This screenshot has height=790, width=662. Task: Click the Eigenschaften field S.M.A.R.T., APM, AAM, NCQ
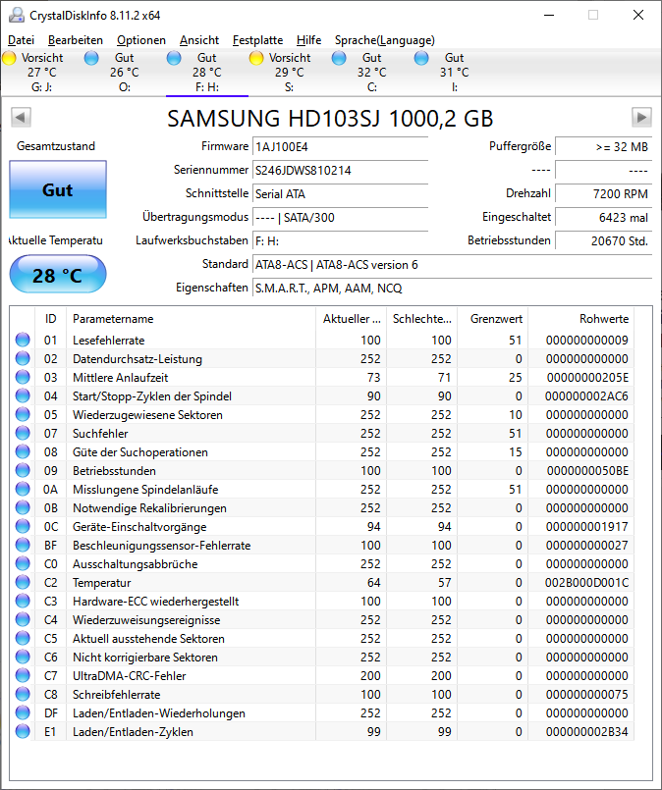pyautogui.click(x=452, y=289)
